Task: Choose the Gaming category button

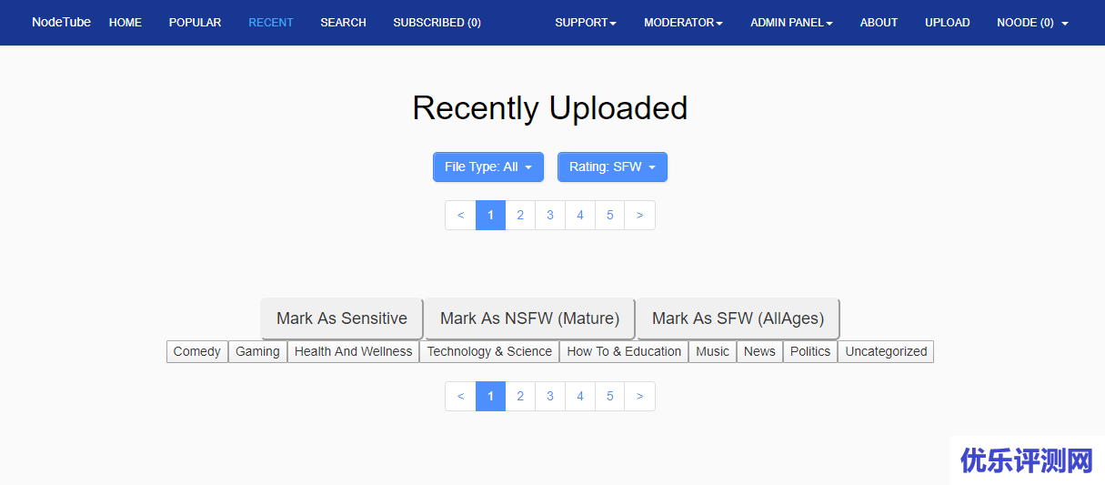Action: [257, 351]
